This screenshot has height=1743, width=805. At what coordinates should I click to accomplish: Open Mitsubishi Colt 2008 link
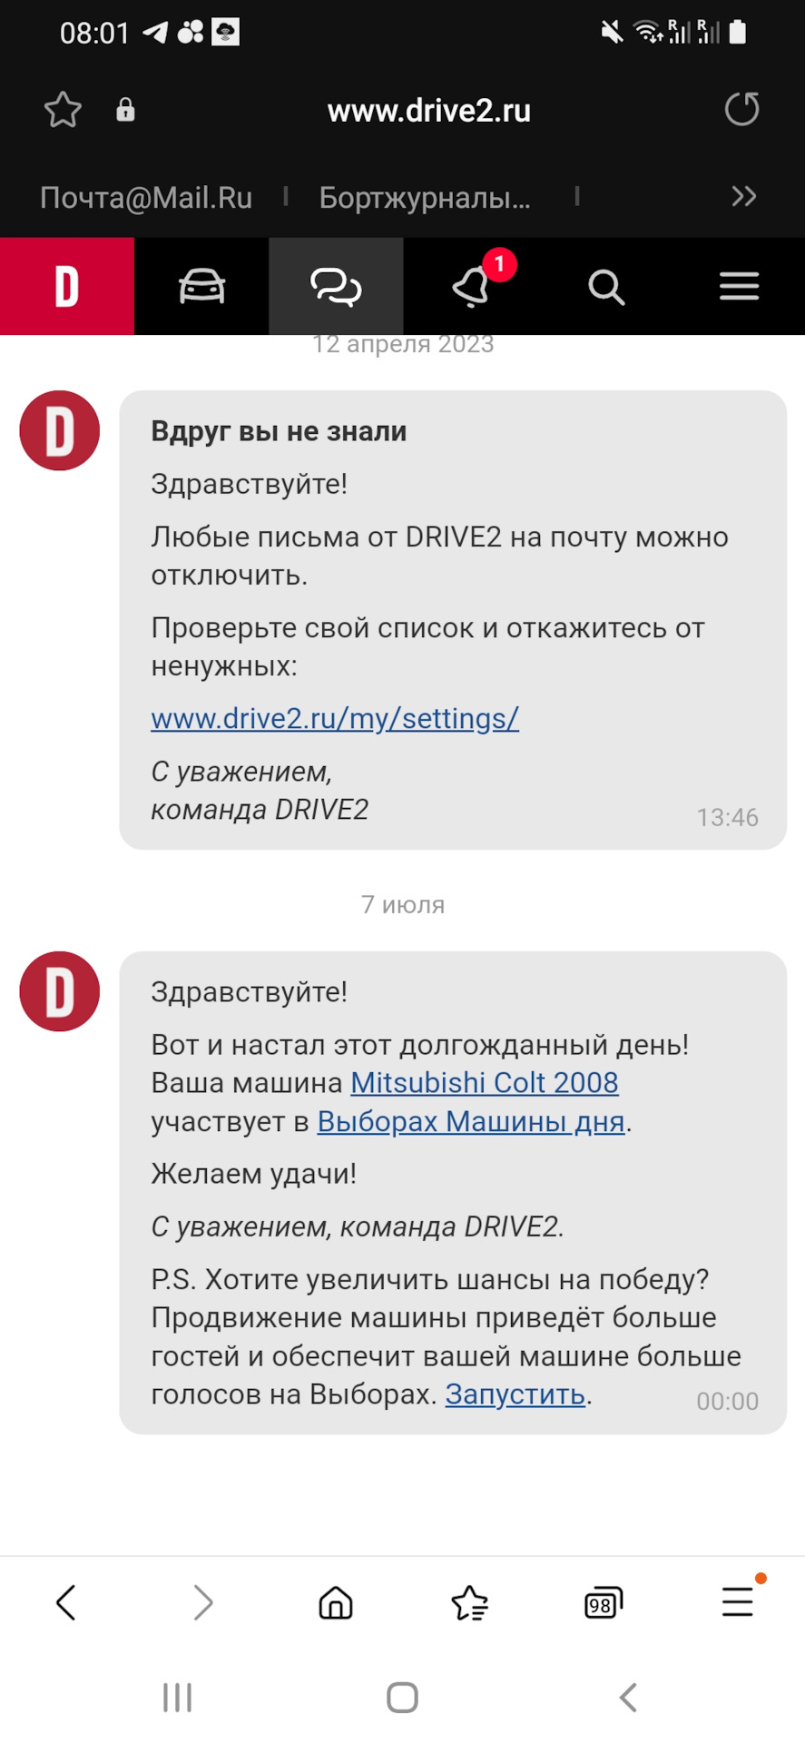[485, 1082]
